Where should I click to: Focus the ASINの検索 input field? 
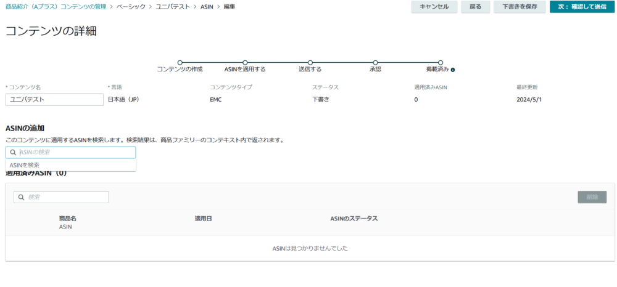coord(75,152)
